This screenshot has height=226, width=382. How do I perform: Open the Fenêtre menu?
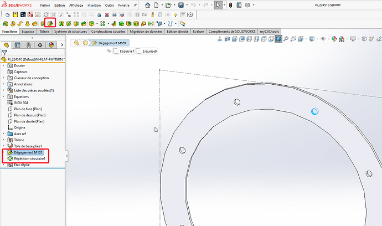124,5
